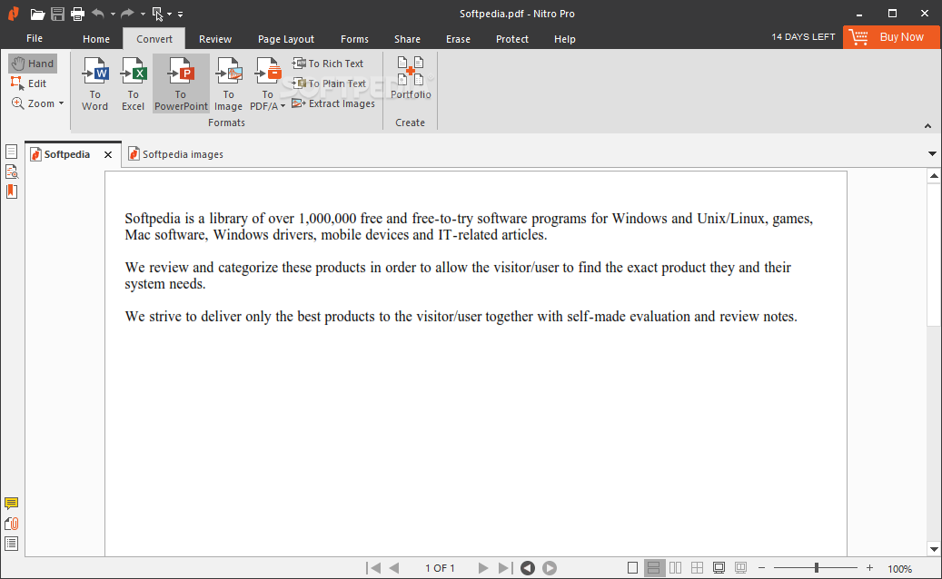Click the zoom slider handle
The width and height of the screenshot is (942, 579).
pos(817,567)
